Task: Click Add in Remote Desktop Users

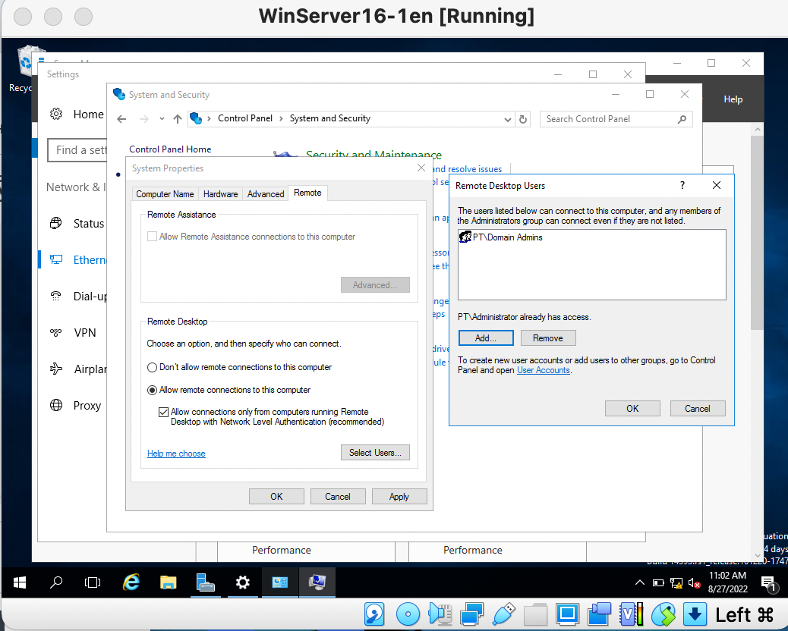Action: click(x=485, y=337)
